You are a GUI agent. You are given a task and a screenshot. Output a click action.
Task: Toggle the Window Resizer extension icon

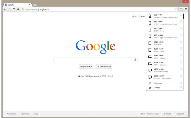point(181,9)
